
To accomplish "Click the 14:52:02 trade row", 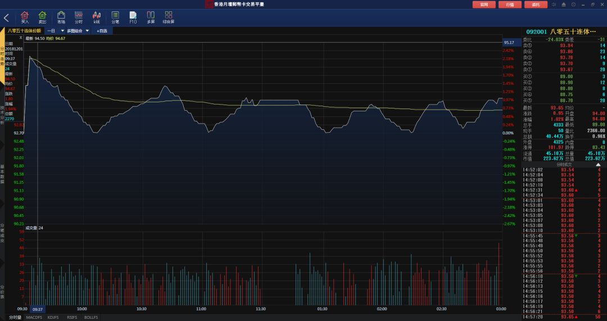I will click(564, 170).
